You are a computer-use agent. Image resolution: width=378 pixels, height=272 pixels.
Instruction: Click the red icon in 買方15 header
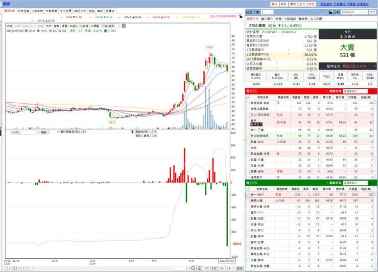click(370, 91)
